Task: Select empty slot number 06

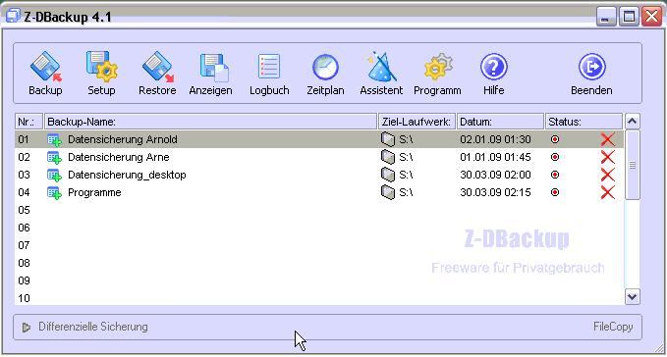Action: [25, 228]
